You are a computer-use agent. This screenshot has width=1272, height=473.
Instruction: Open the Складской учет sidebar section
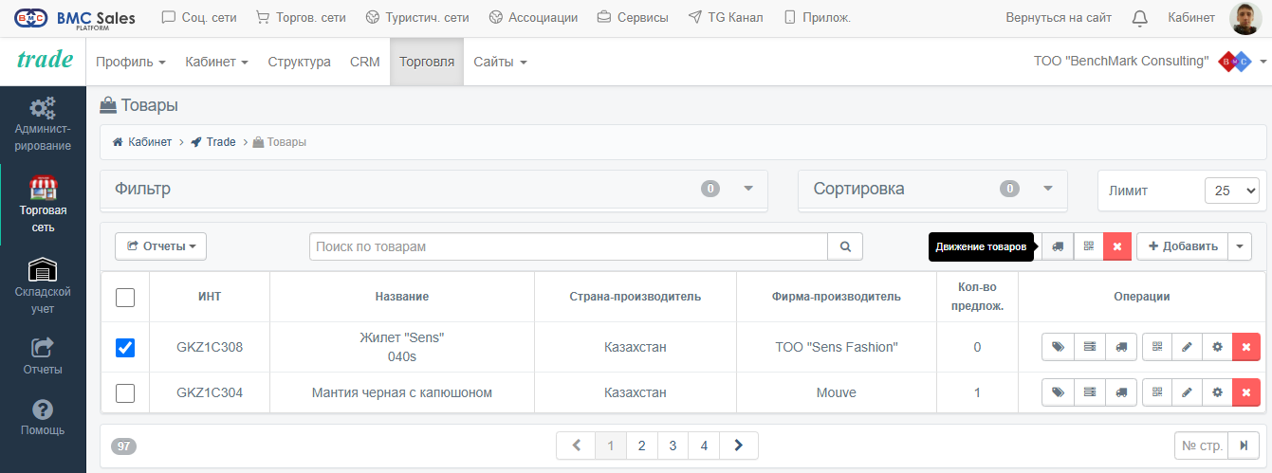click(x=43, y=285)
